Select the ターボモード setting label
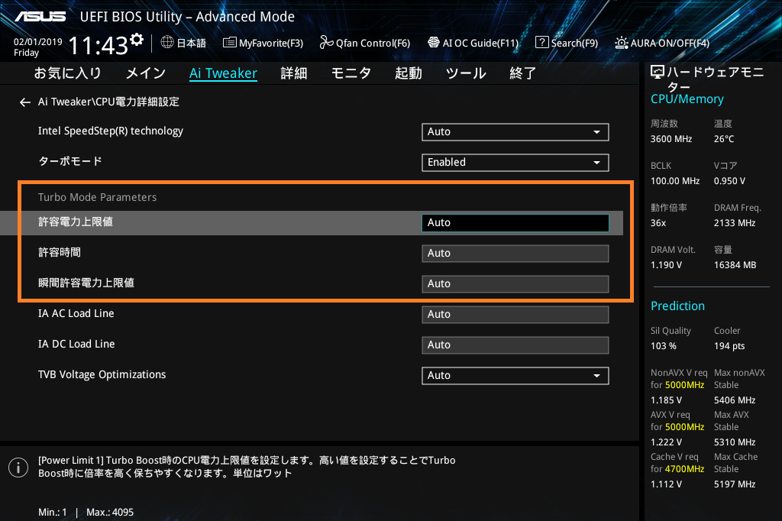 tap(69, 161)
